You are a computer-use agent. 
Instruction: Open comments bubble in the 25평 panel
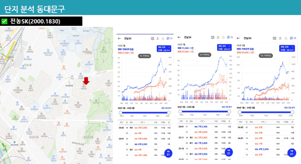point(230,37)
